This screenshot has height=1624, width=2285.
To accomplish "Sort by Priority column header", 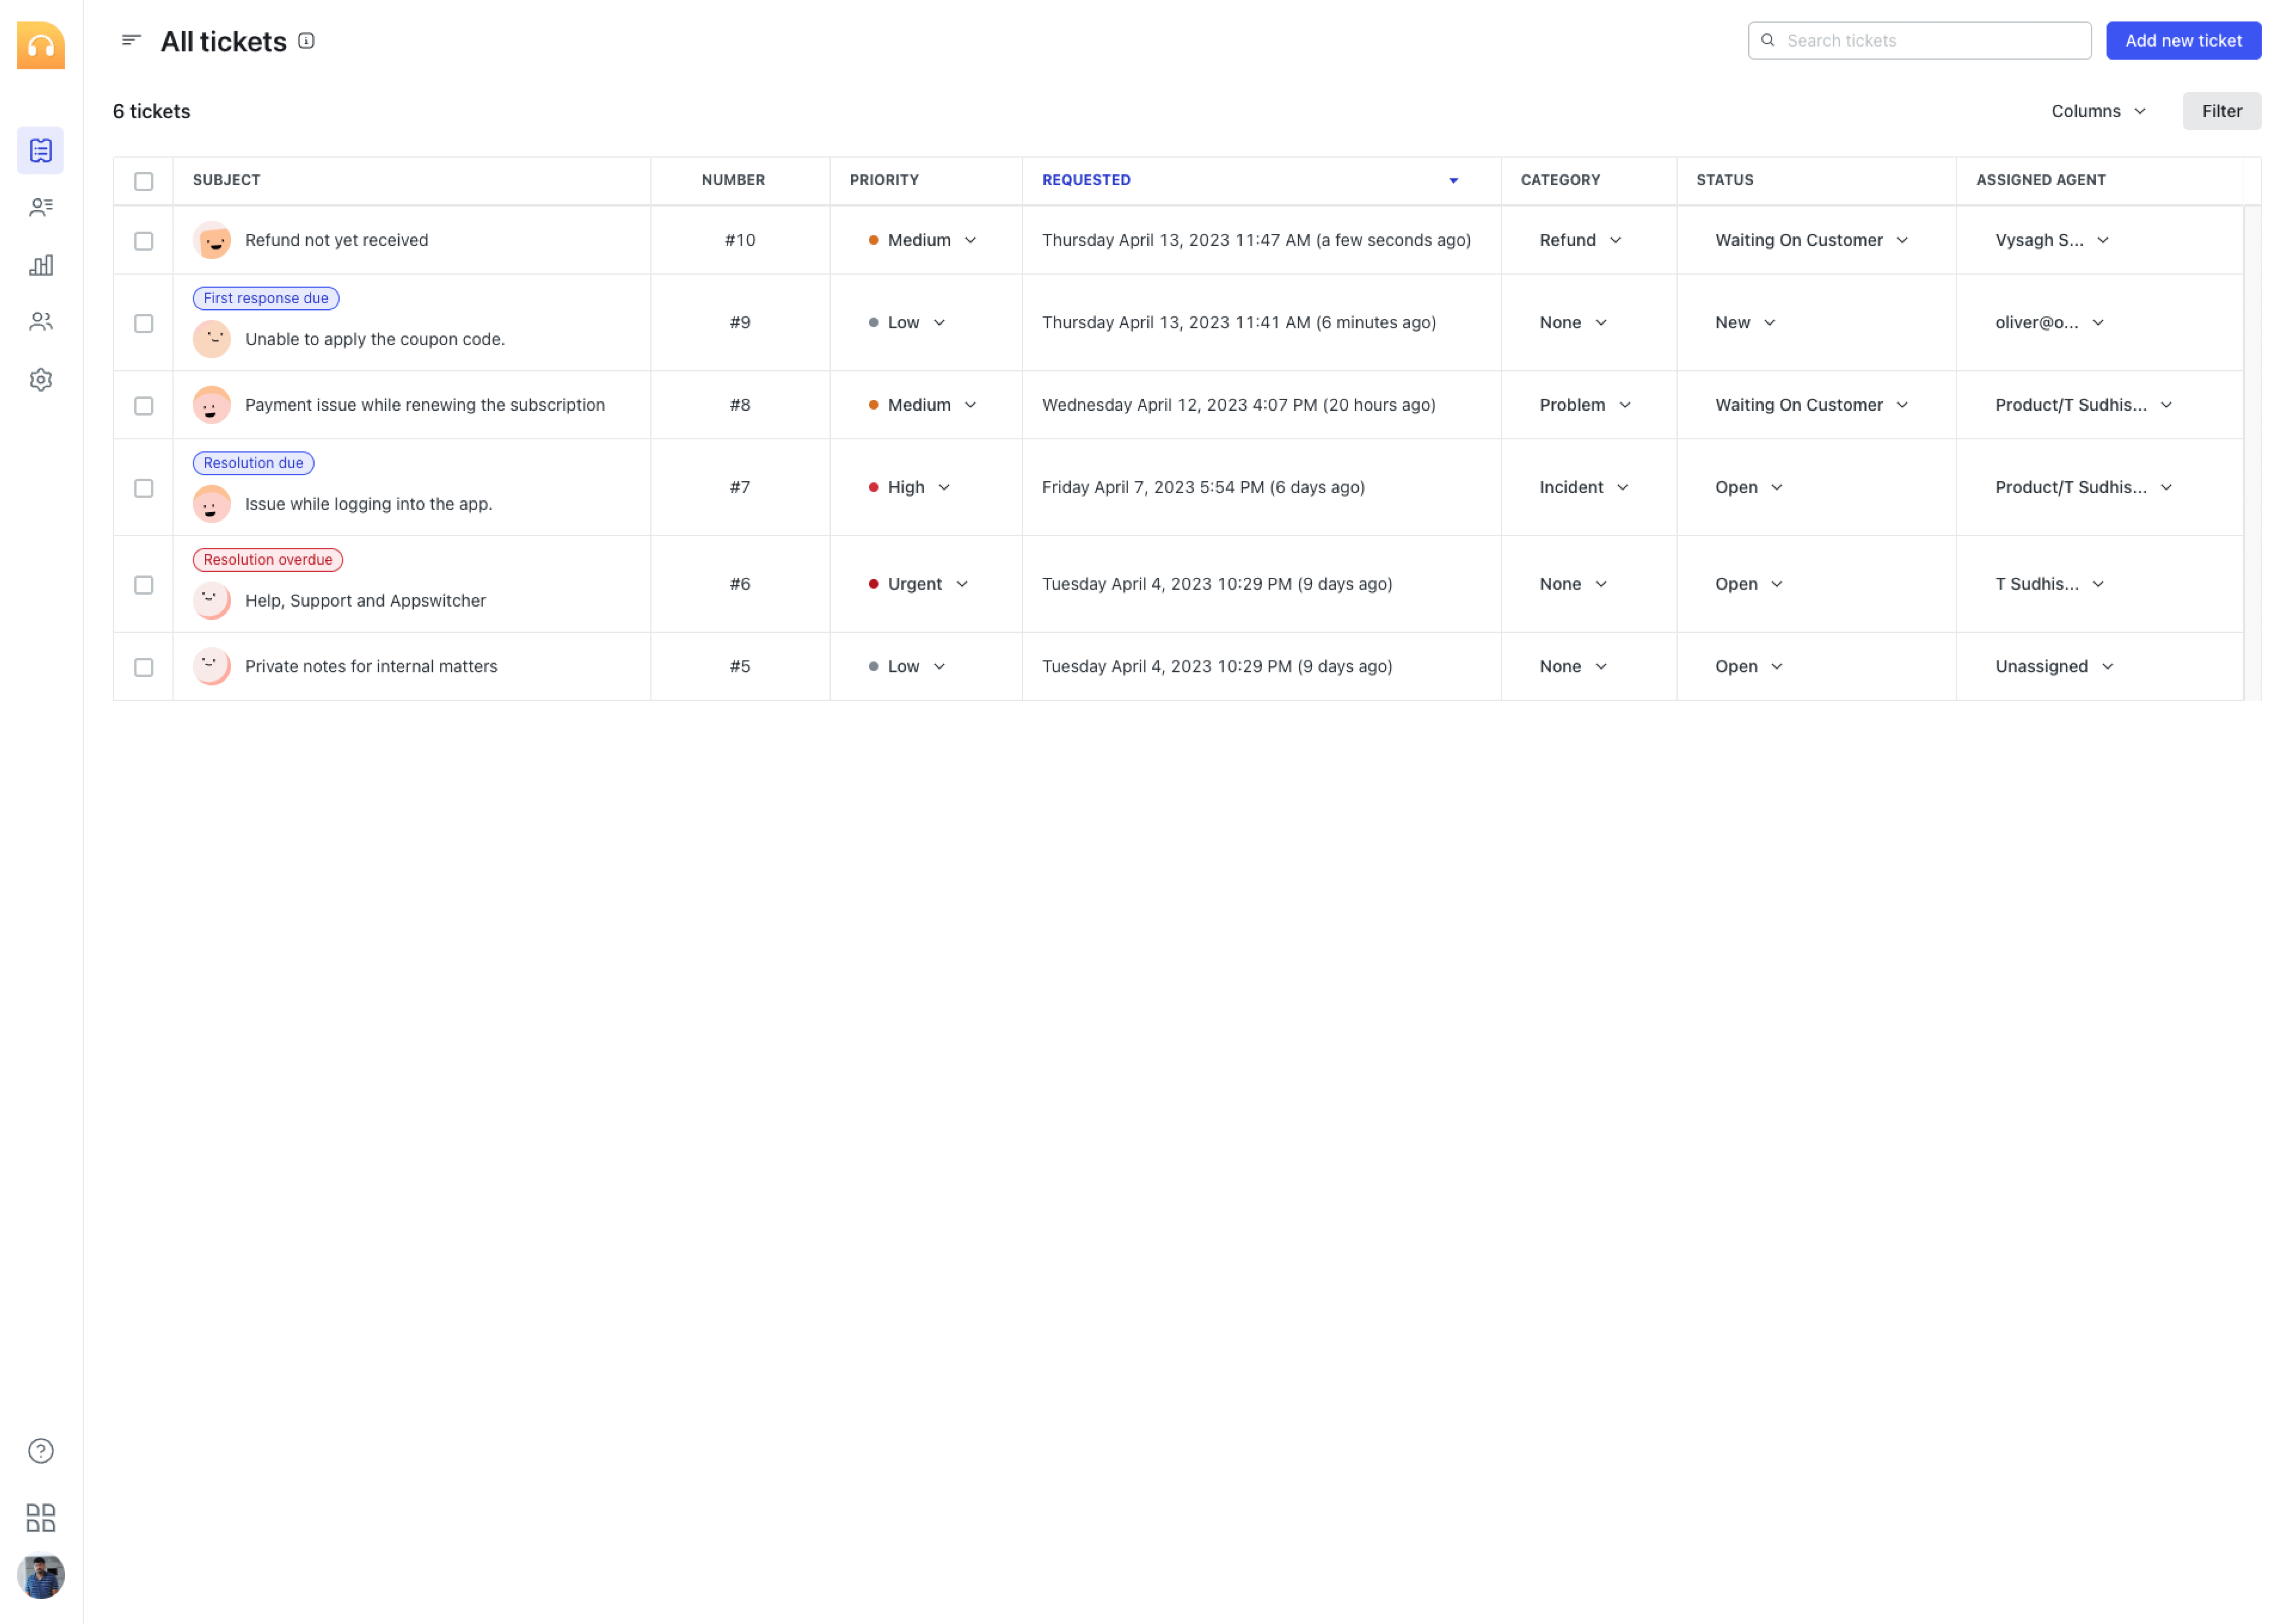I will click(x=884, y=180).
